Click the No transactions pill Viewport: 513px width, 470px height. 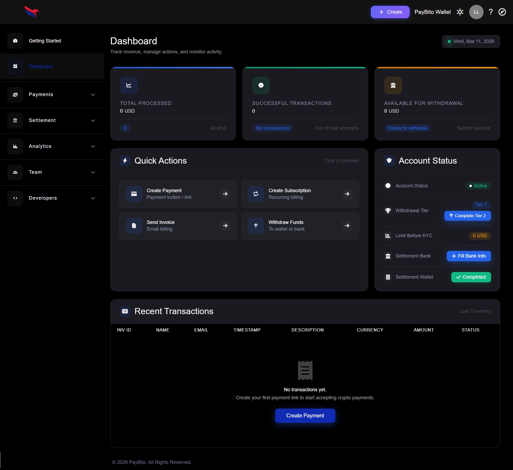(x=272, y=128)
